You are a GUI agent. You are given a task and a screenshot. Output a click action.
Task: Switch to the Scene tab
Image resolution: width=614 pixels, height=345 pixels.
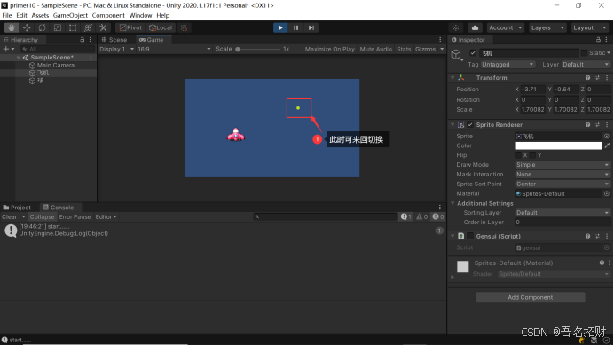[x=114, y=40]
